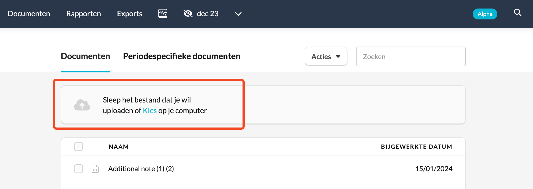Click the Kies link to choose file
Screen dimensions: 533x189
coord(150,110)
